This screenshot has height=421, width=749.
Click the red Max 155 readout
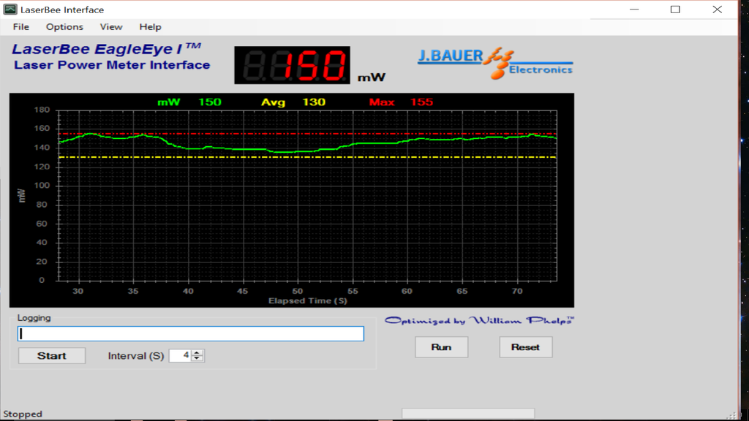pos(401,102)
